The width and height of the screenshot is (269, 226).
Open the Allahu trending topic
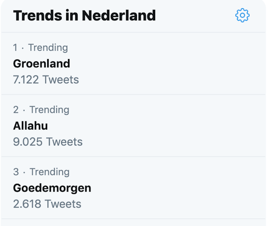click(x=30, y=126)
